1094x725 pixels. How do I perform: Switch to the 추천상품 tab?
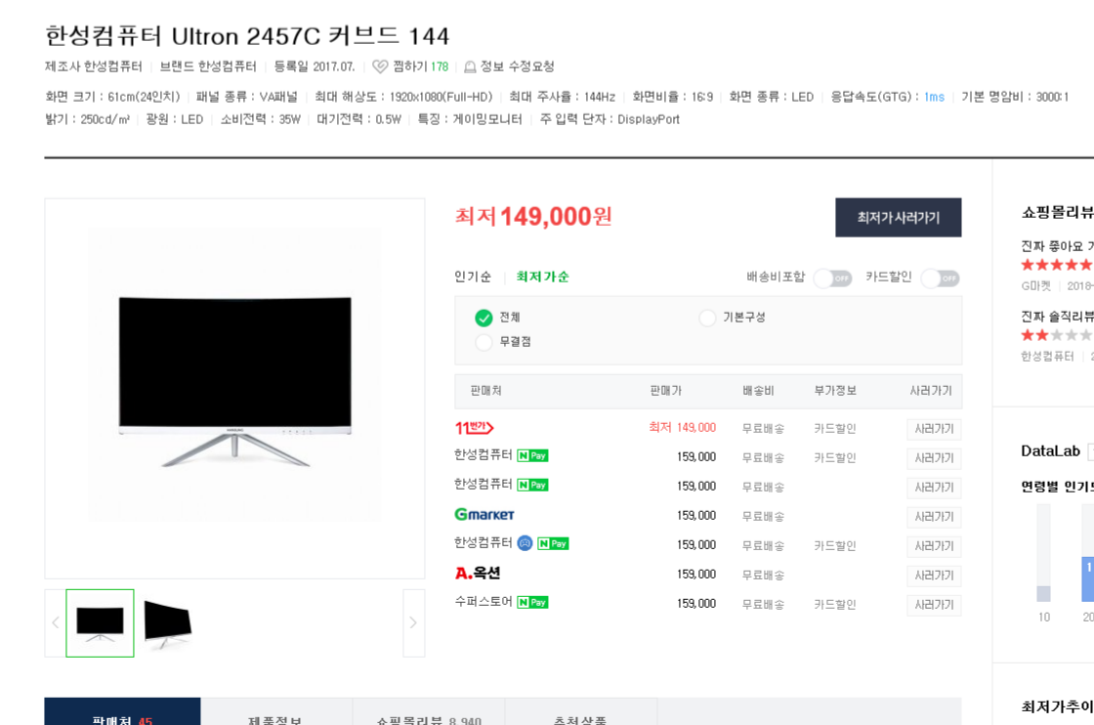(x=580, y=711)
